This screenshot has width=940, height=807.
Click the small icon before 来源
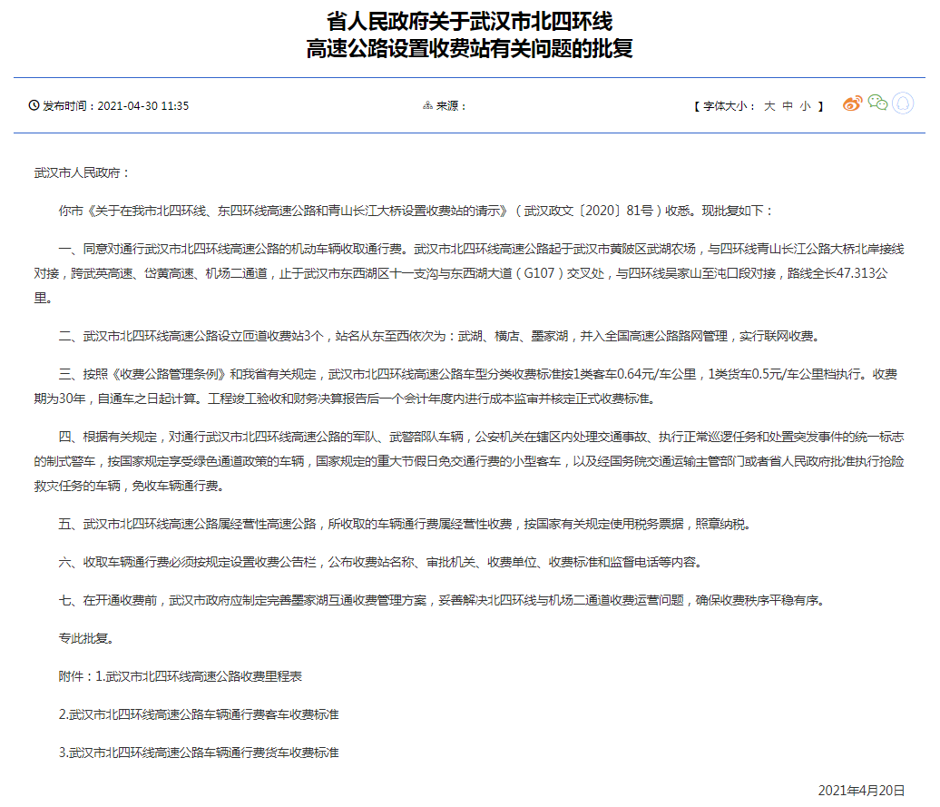click(427, 105)
